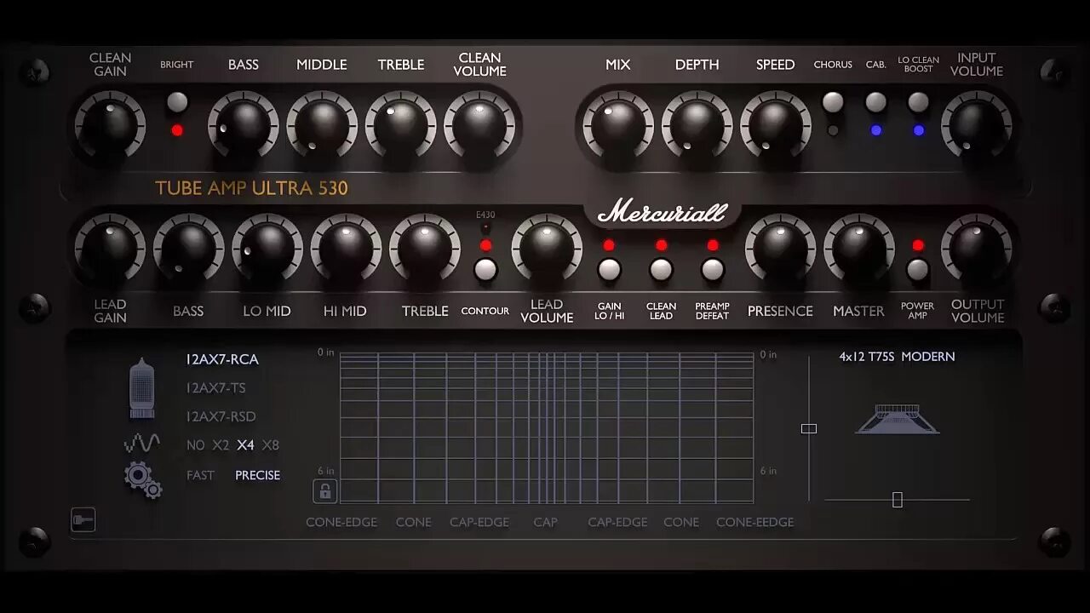The image size is (1090, 613).
Task: Click the Clean Gain knob
Action: [x=110, y=126]
